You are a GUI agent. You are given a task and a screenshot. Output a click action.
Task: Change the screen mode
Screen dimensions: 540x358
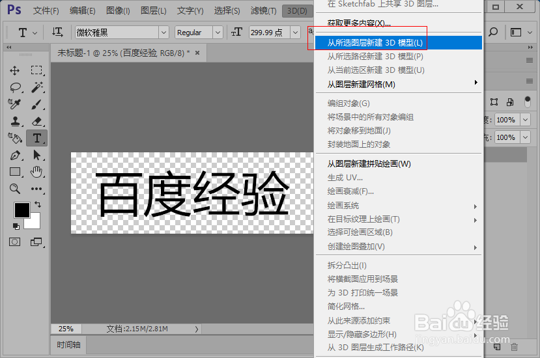click(36, 242)
